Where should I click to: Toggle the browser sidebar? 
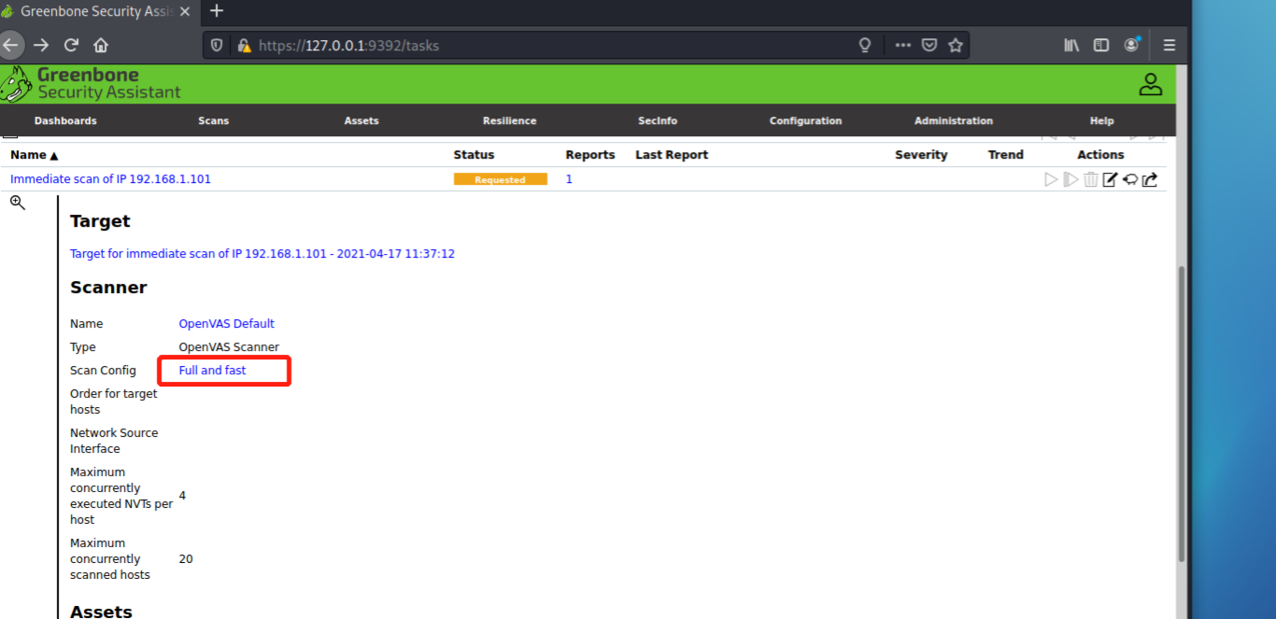click(1101, 45)
